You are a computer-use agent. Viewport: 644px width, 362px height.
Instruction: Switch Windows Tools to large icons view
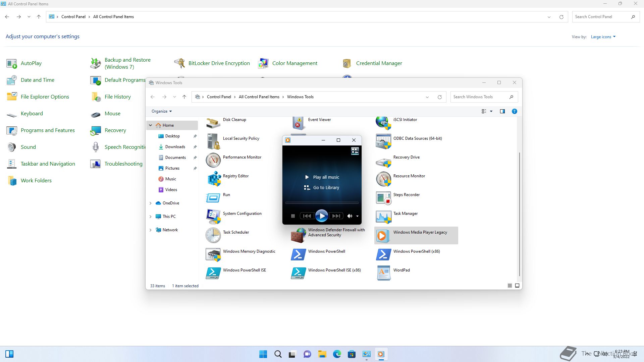point(517,286)
